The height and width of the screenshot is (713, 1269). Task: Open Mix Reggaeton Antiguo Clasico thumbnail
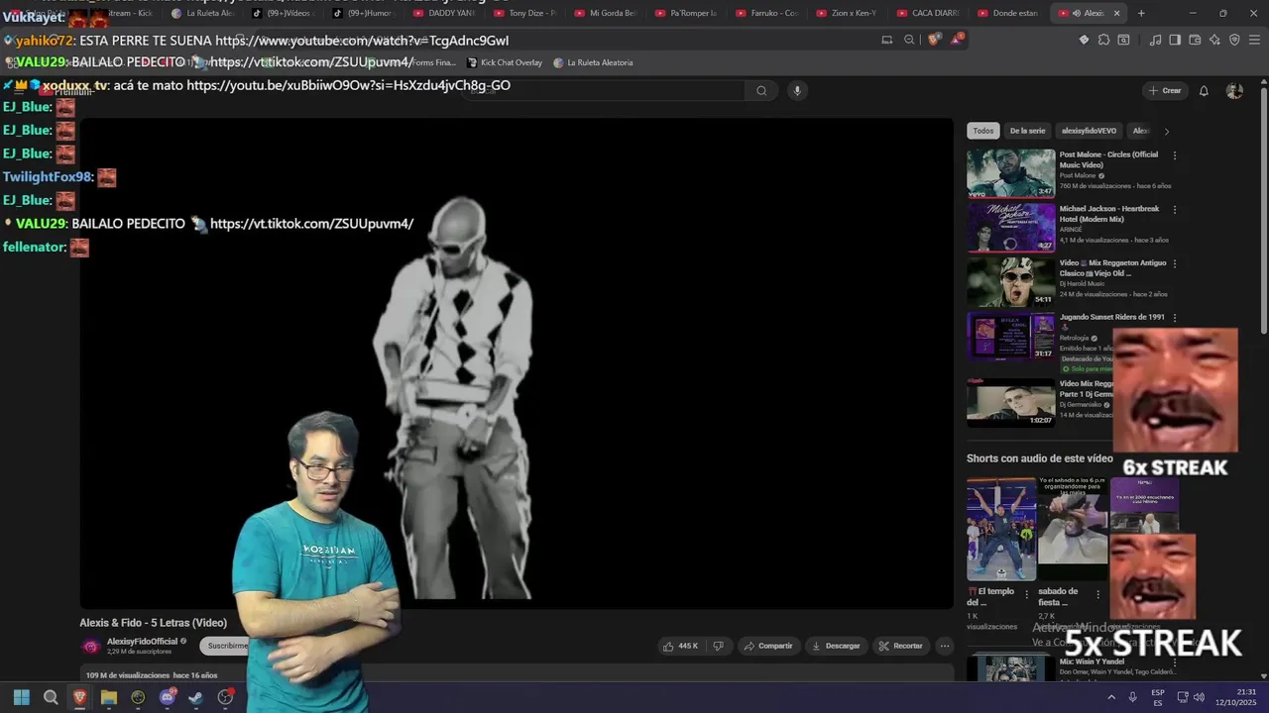click(1010, 282)
